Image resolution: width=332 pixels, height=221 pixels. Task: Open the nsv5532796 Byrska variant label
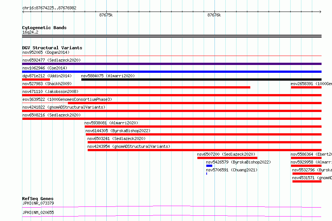click(x=312, y=170)
